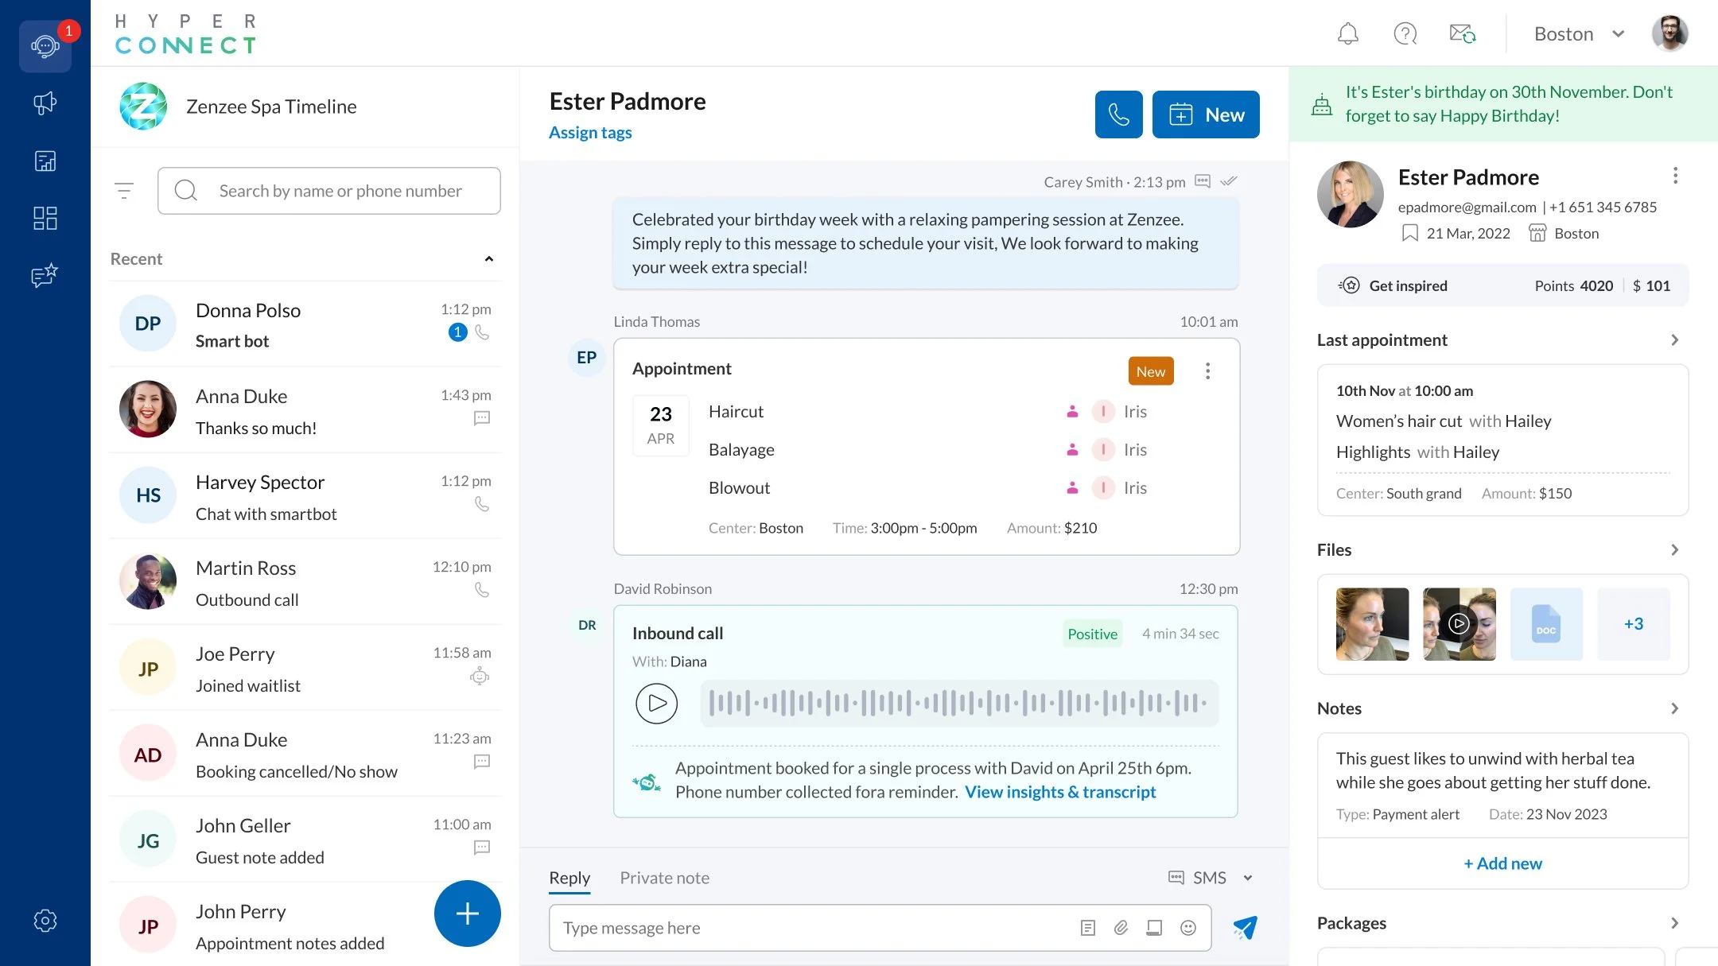Open the emoji picker in message box

1187,928
